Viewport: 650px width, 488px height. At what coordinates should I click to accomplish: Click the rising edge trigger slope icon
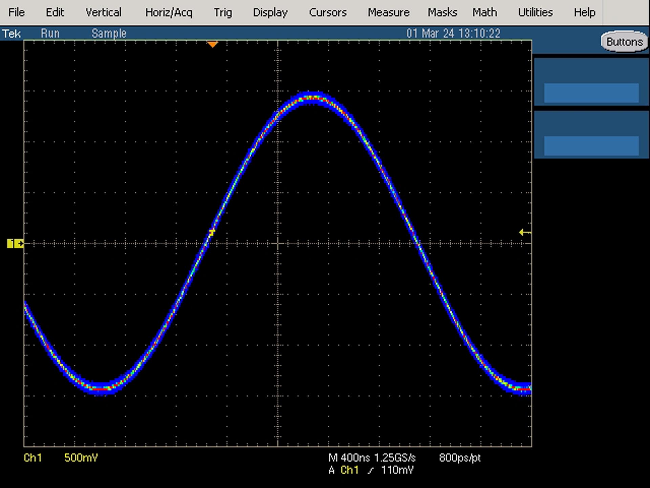371,470
